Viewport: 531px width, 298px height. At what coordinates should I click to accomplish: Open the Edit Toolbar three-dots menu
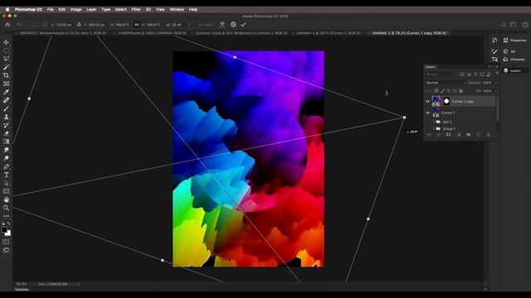point(6,216)
